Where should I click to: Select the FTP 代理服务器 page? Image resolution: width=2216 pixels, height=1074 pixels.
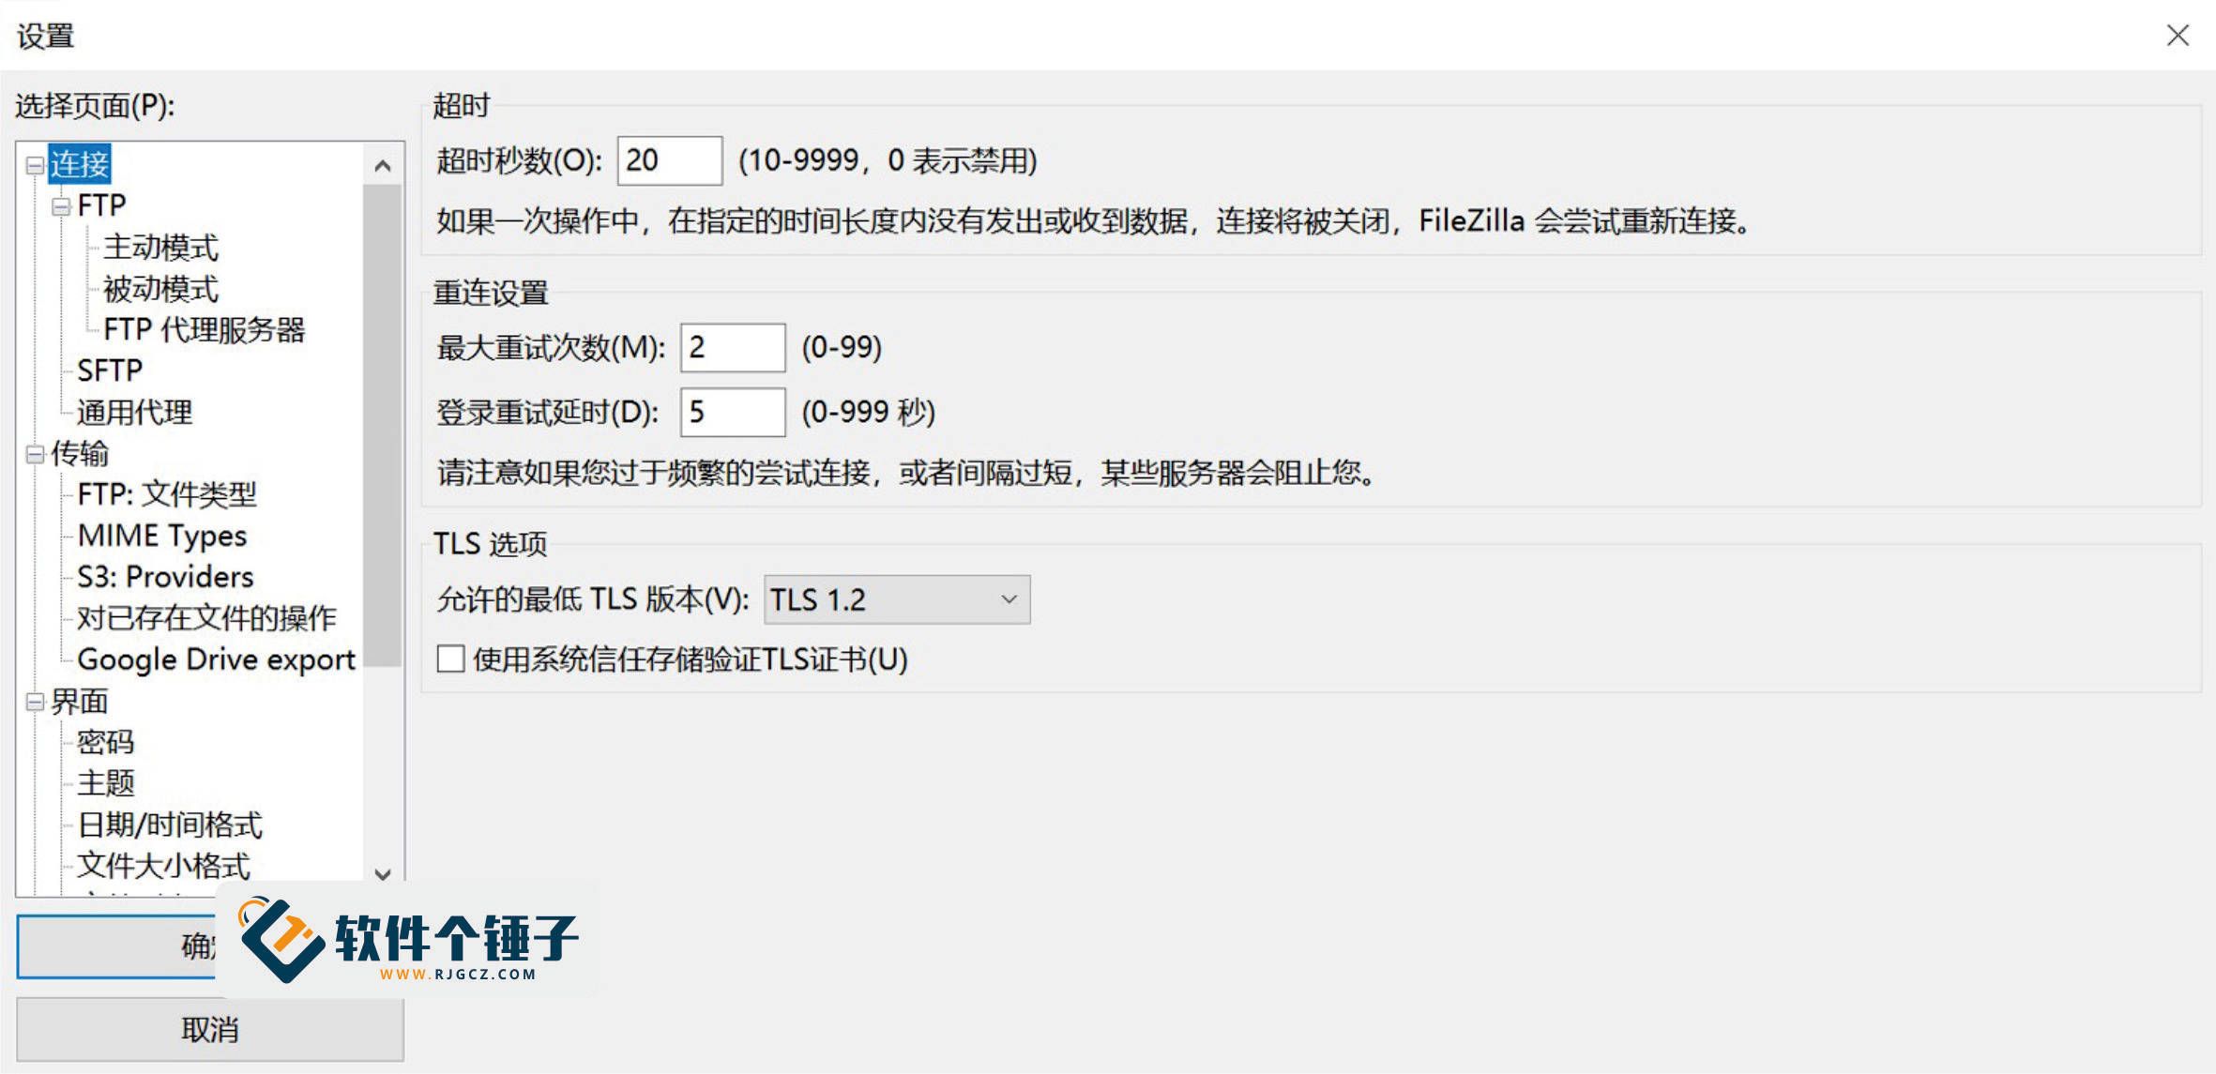point(204,329)
